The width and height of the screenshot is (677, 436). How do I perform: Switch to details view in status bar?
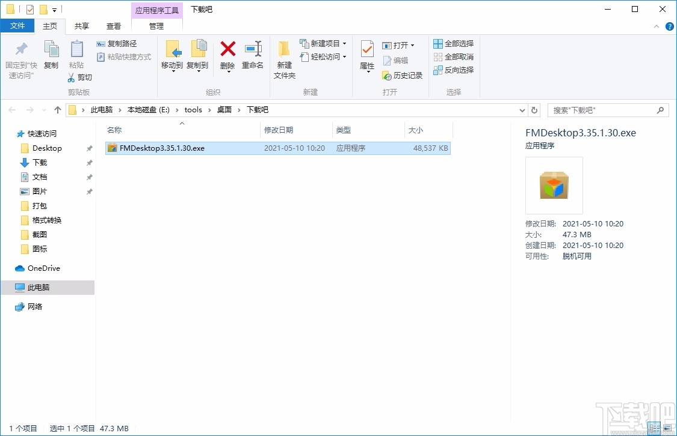click(x=655, y=428)
